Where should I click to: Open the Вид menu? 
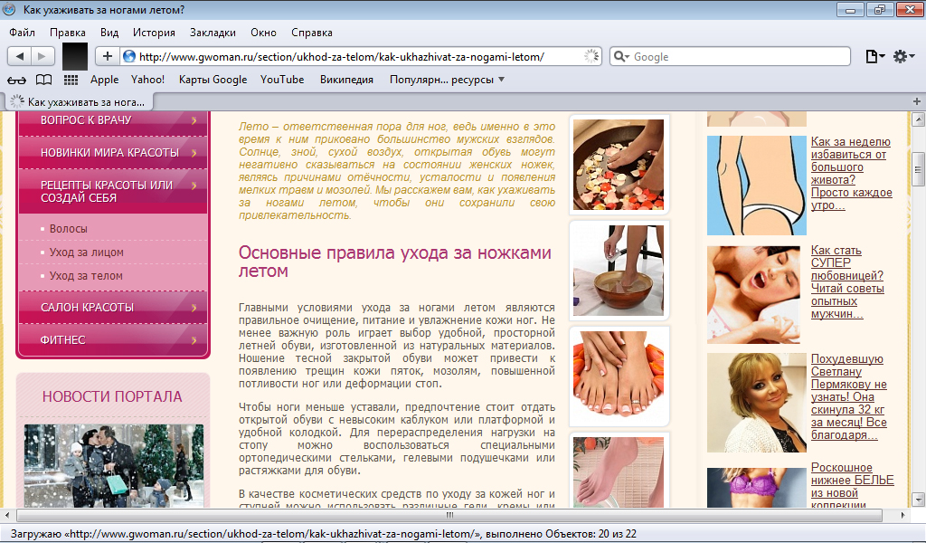point(109,33)
